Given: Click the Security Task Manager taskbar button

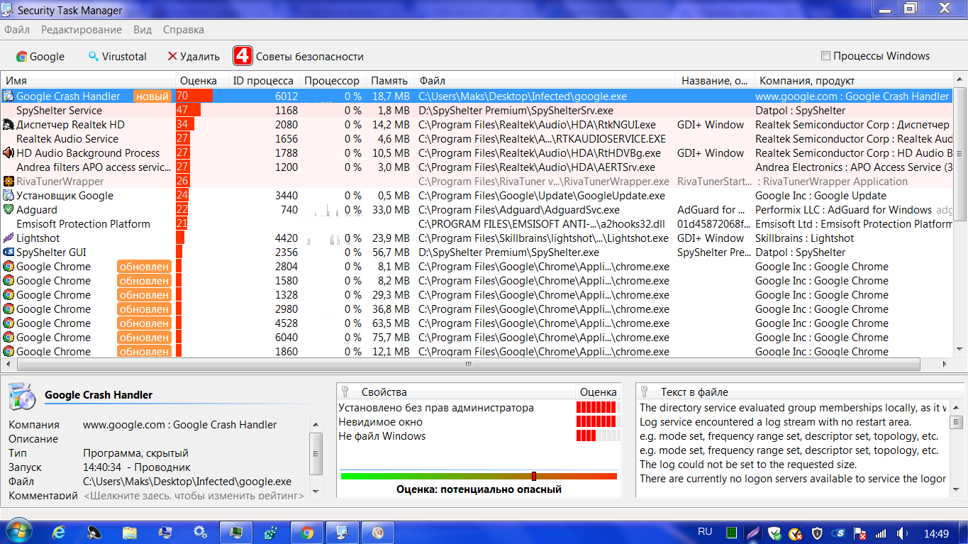Looking at the screenshot, I should (x=343, y=532).
